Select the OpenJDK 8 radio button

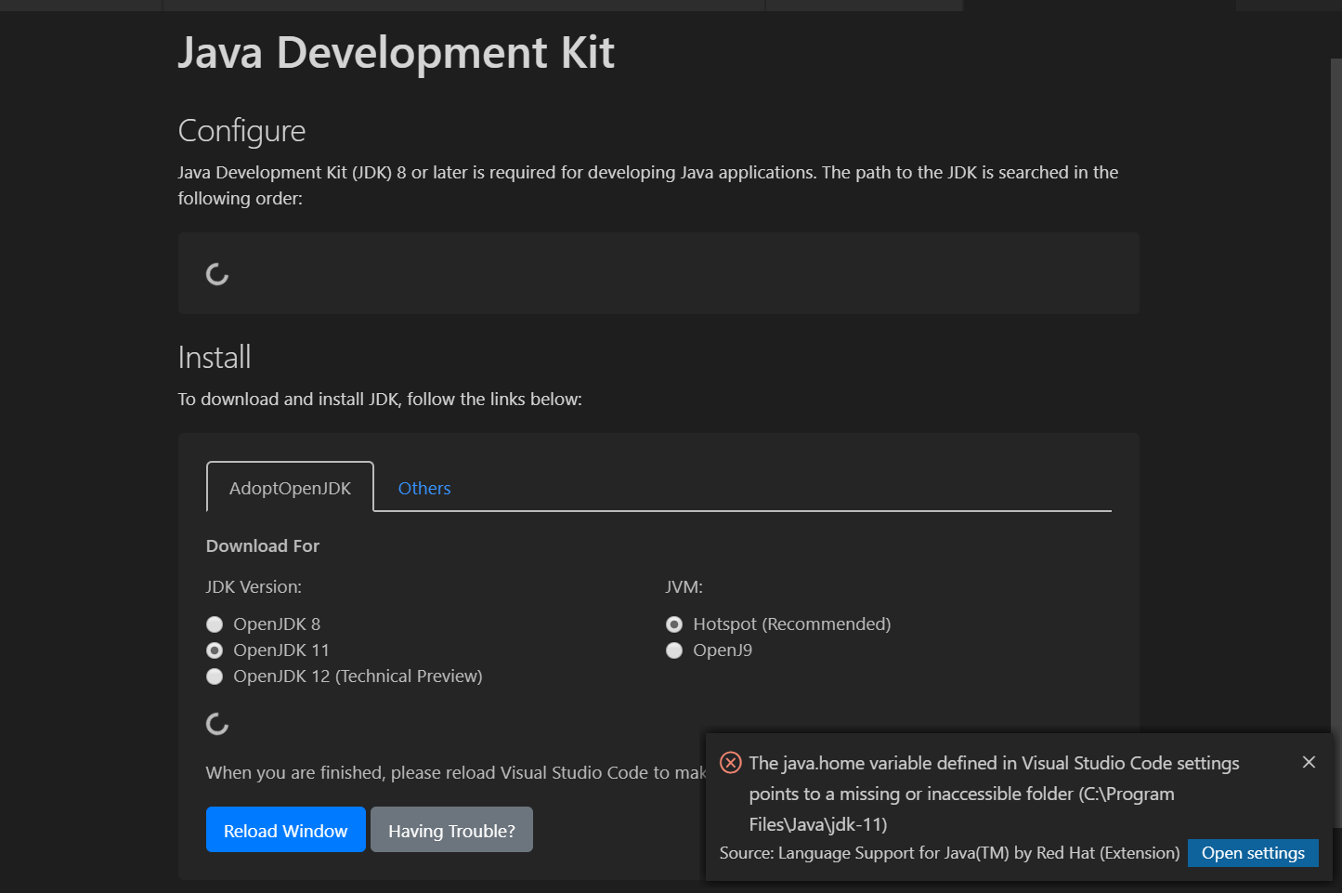click(x=215, y=624)
